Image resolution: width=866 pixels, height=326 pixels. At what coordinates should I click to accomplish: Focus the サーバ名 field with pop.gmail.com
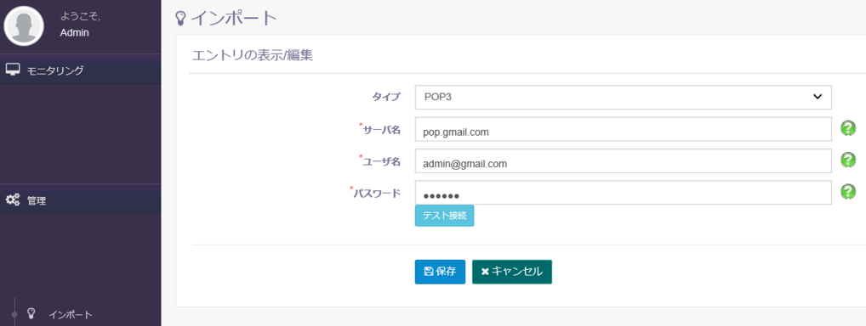623,129
